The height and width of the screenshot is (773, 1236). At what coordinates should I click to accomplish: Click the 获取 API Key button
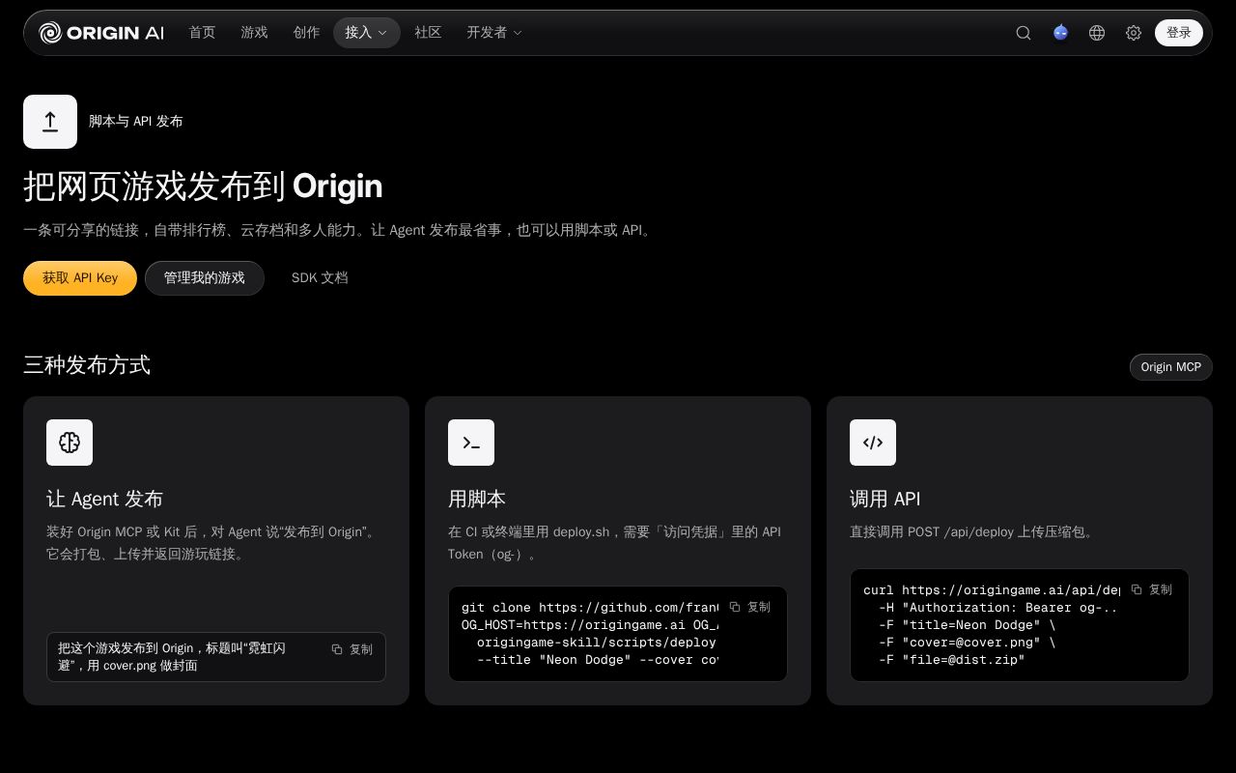[x=80, y=278]
